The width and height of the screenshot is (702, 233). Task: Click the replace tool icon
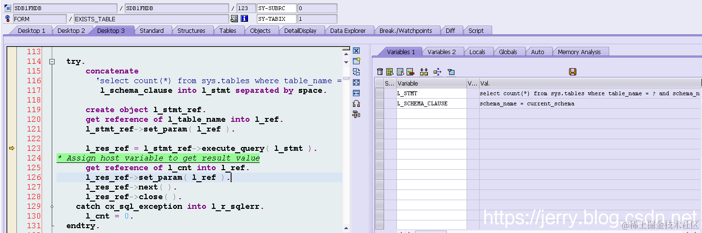coord(356,72)
